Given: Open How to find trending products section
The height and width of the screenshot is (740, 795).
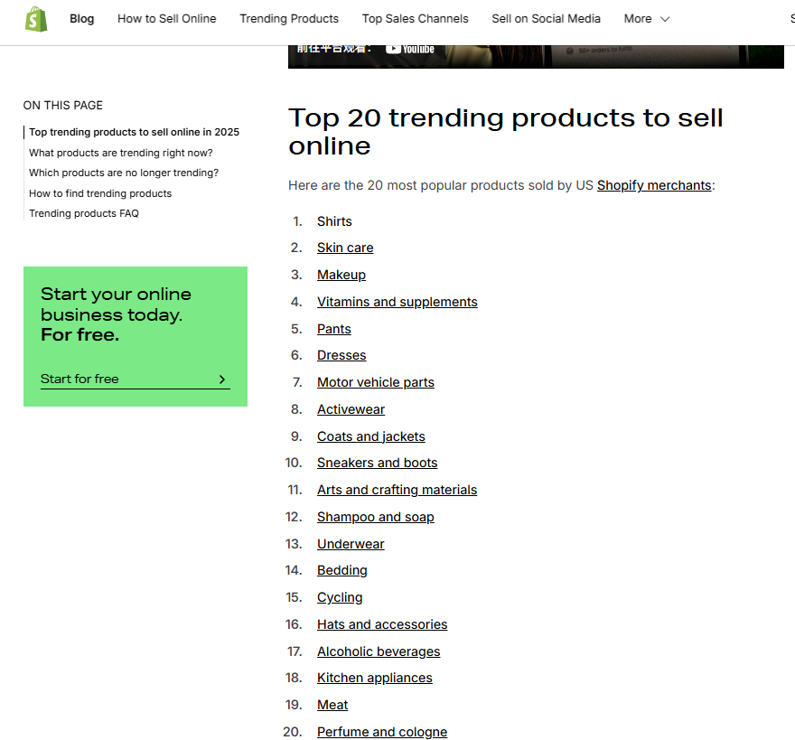Looking at the screenshot, I should pyautogui.click(x=100, y=193).
